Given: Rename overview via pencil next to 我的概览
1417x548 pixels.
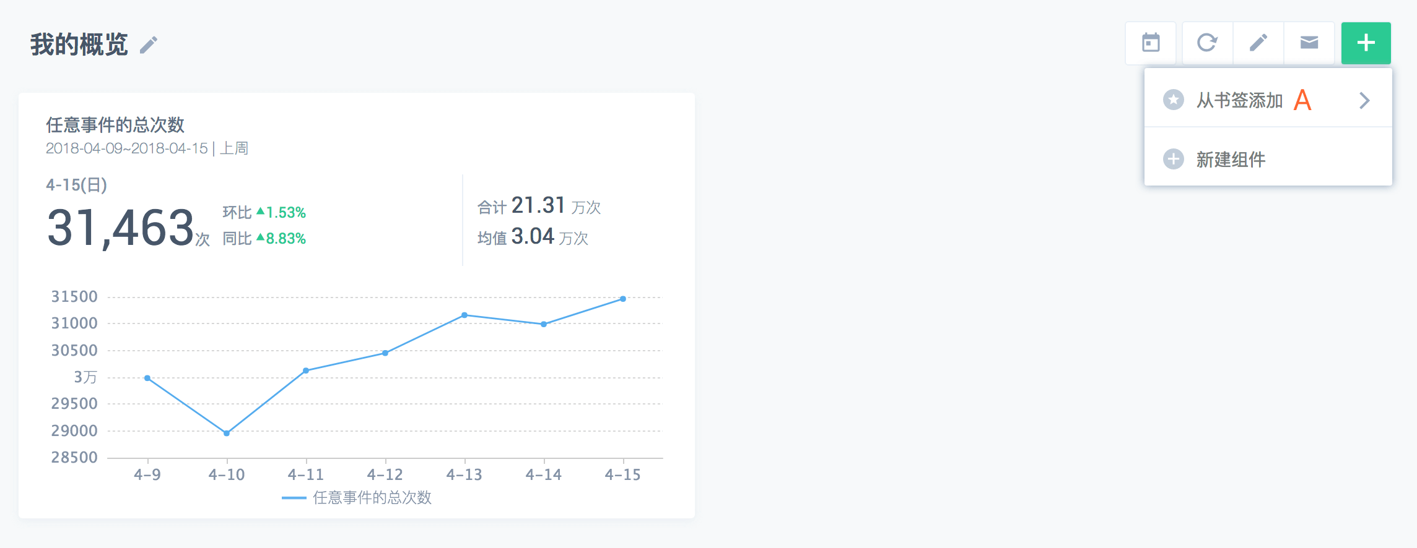Looking at the screenshot, I should [149, 45].
